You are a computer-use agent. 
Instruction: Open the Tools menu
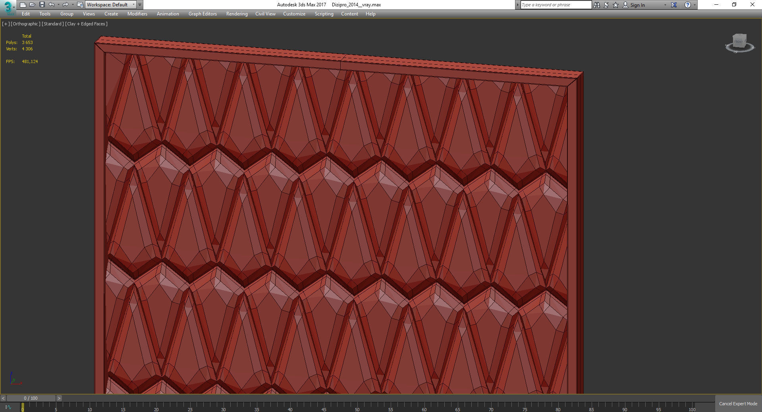(x=45, y=14)
